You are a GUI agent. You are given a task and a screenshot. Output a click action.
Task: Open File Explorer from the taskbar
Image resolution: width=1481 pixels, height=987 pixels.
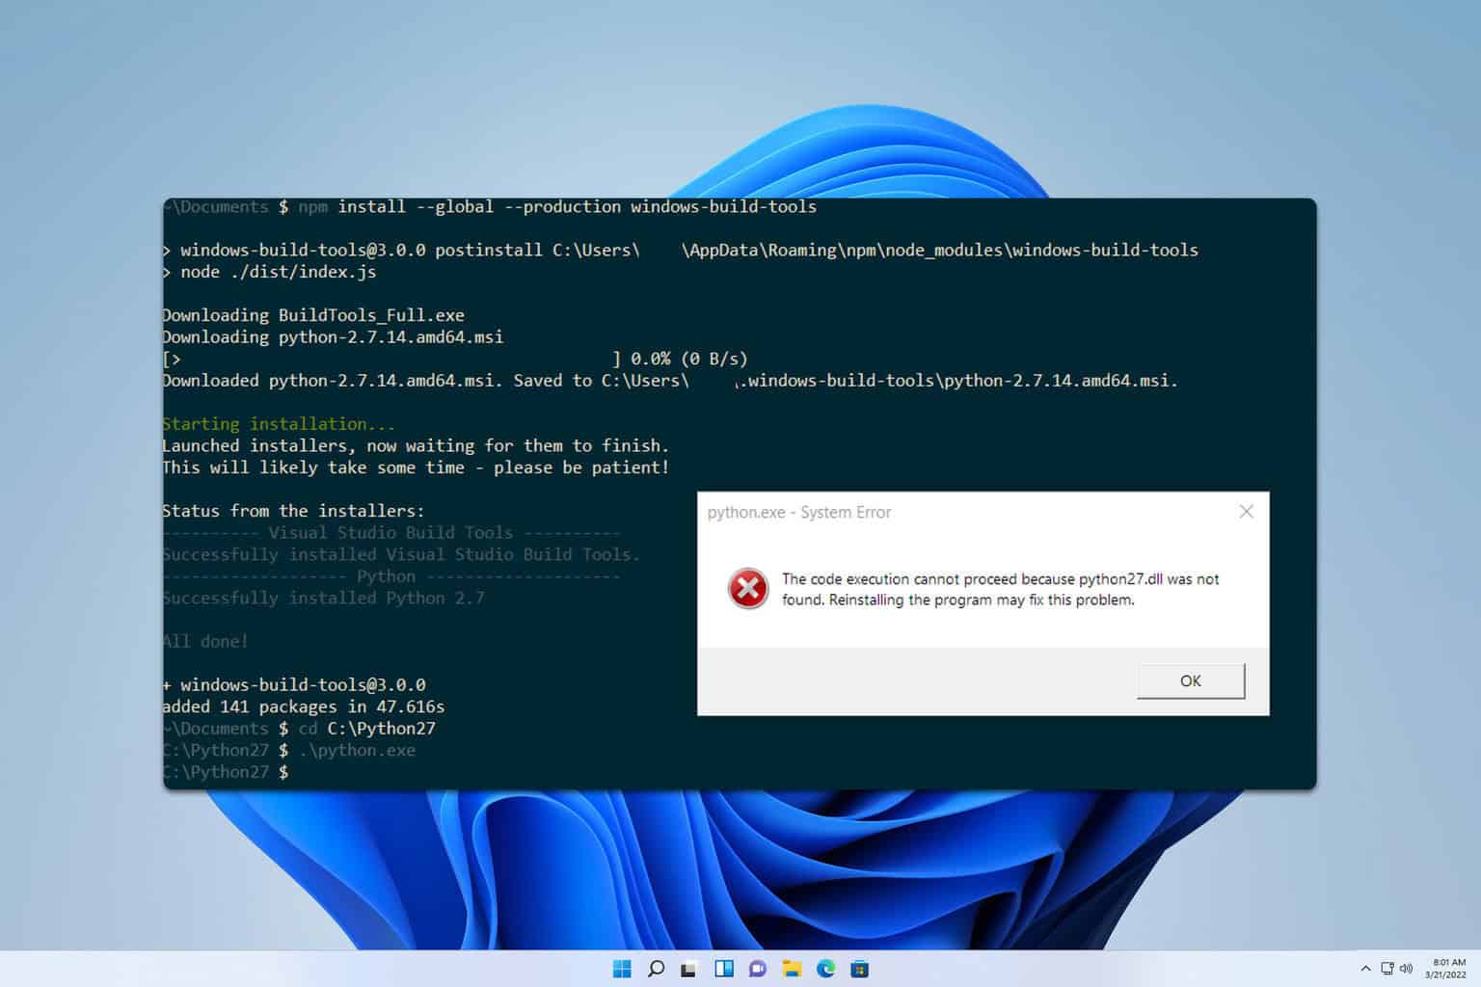coord(792,969)
